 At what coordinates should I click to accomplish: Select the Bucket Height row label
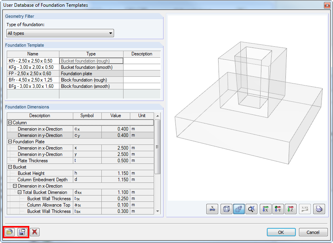pyautogui.click(x=31, y=173)
